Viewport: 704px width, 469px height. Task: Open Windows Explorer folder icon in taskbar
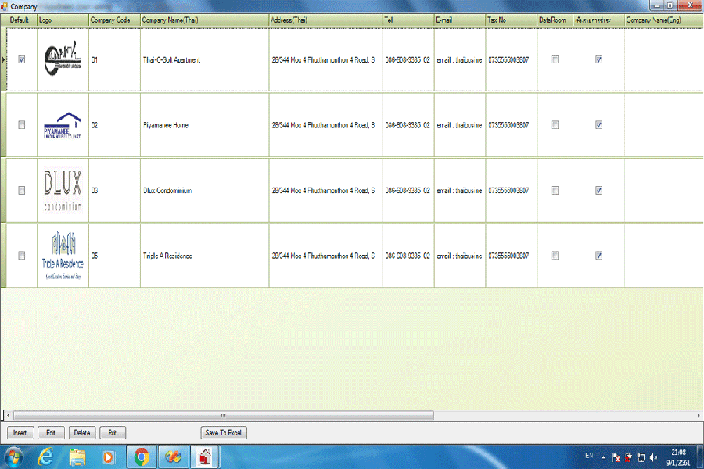click(x=77, y=456)
